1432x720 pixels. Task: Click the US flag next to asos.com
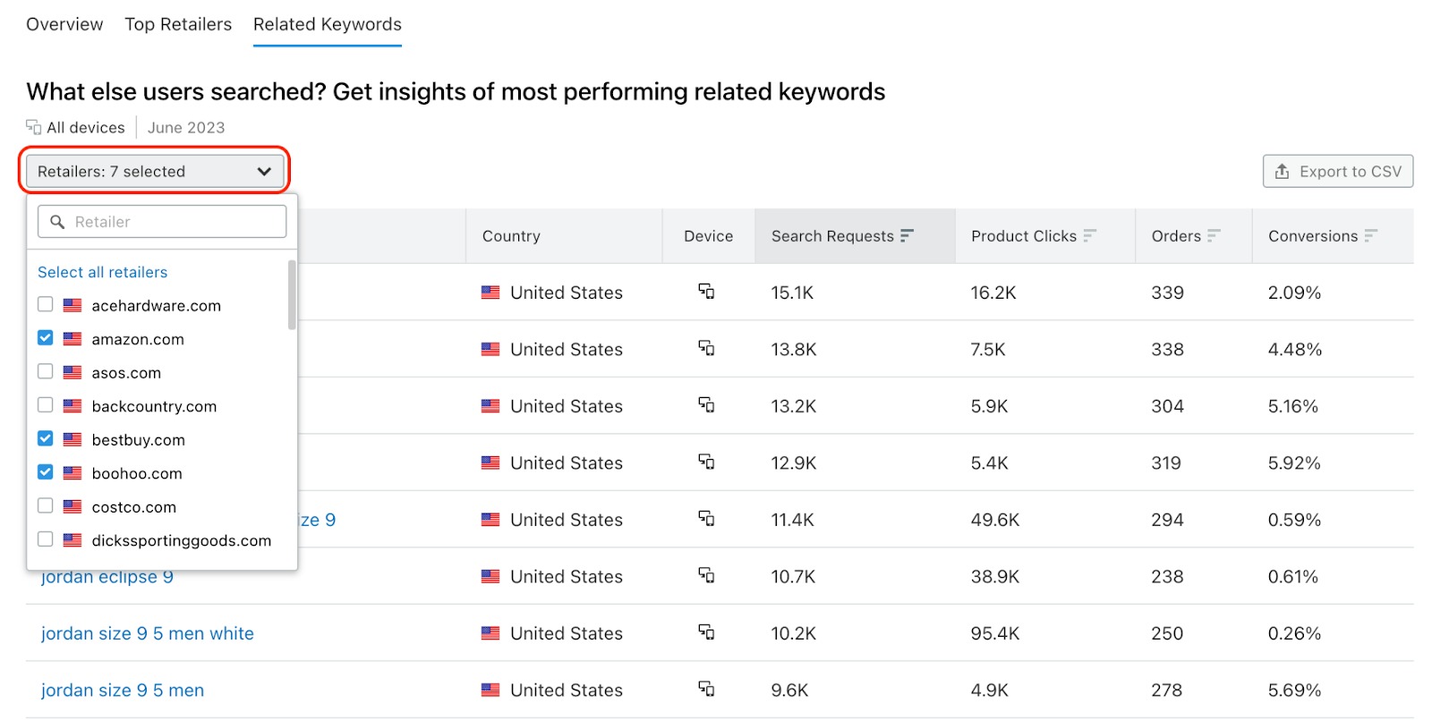point(72,373)
